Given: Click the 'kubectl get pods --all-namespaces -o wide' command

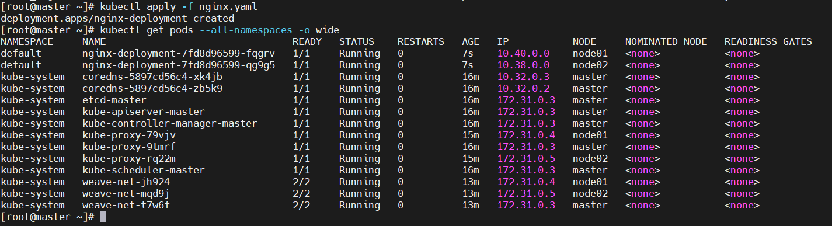Looking at the screenshot, I should 220,30.
